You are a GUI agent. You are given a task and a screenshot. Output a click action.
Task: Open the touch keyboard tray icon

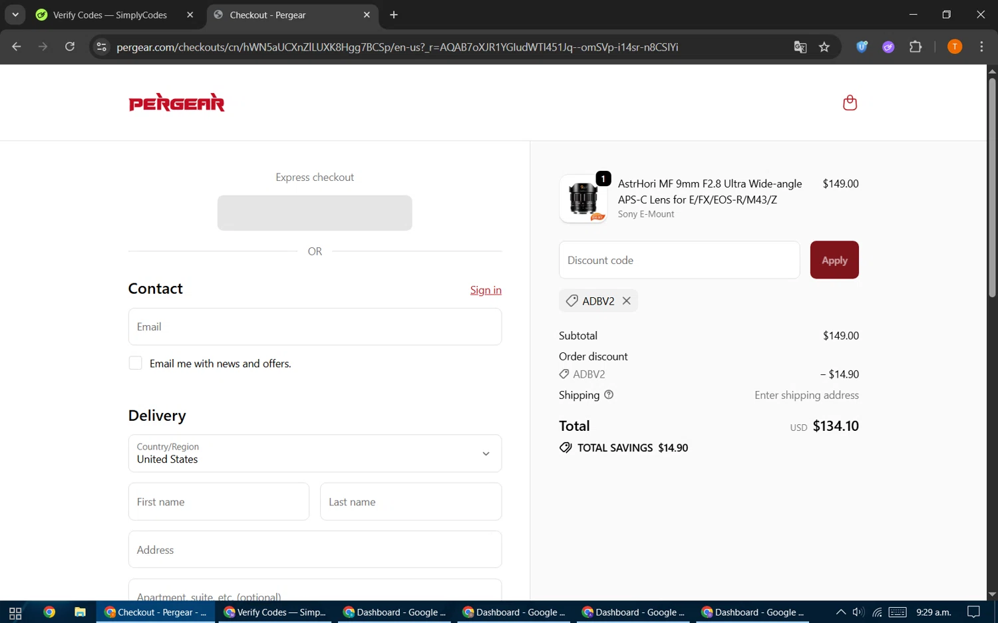coord(898,612)
